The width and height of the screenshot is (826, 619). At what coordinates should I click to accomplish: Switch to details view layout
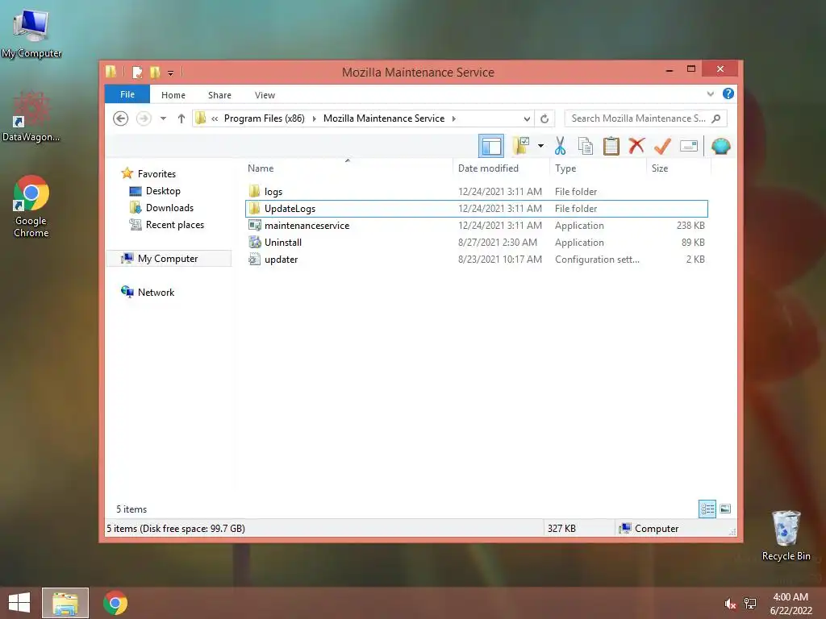[707, 509]
